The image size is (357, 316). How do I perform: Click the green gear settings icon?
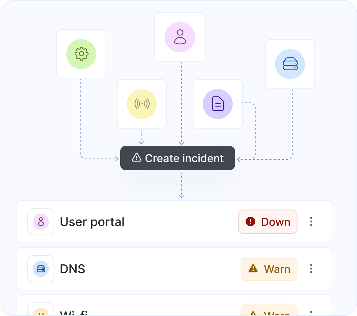tap(81, 54)
